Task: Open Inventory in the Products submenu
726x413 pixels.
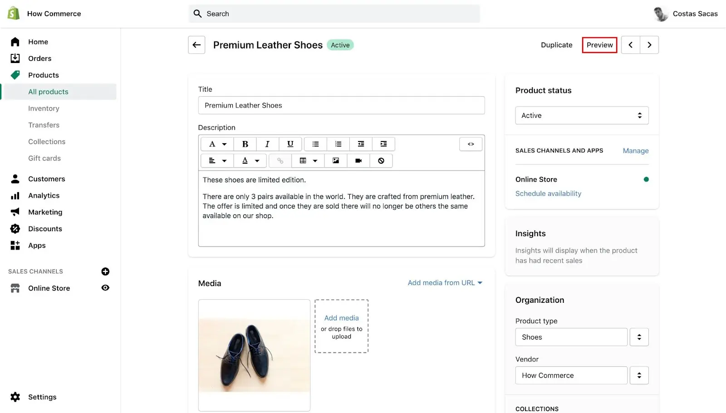Action: (44, 108)
